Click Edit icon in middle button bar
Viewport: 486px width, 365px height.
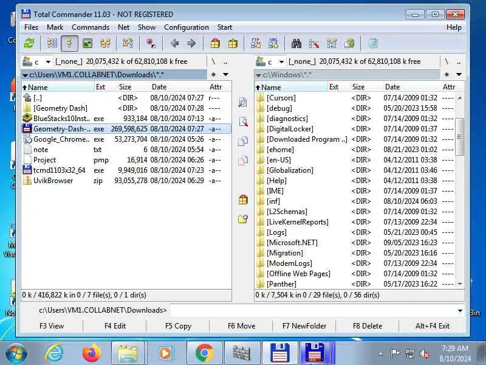point(243,121)
